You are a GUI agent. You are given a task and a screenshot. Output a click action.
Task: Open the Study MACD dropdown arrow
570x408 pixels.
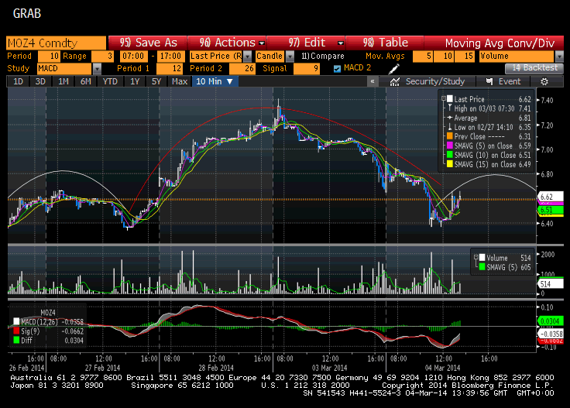tap(97, 69)
